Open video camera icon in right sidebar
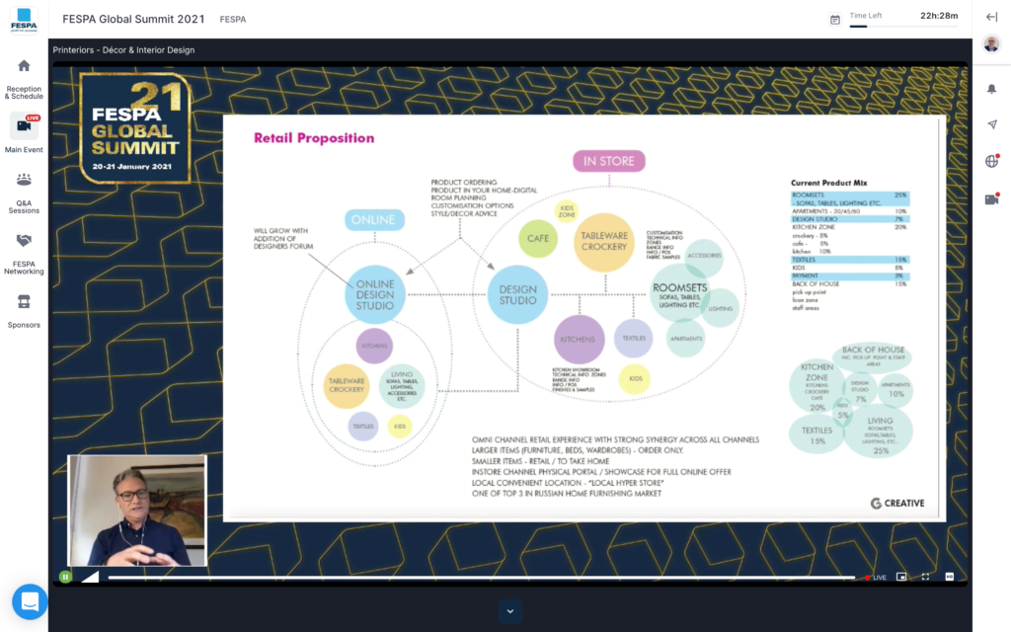 coord(991,198)
